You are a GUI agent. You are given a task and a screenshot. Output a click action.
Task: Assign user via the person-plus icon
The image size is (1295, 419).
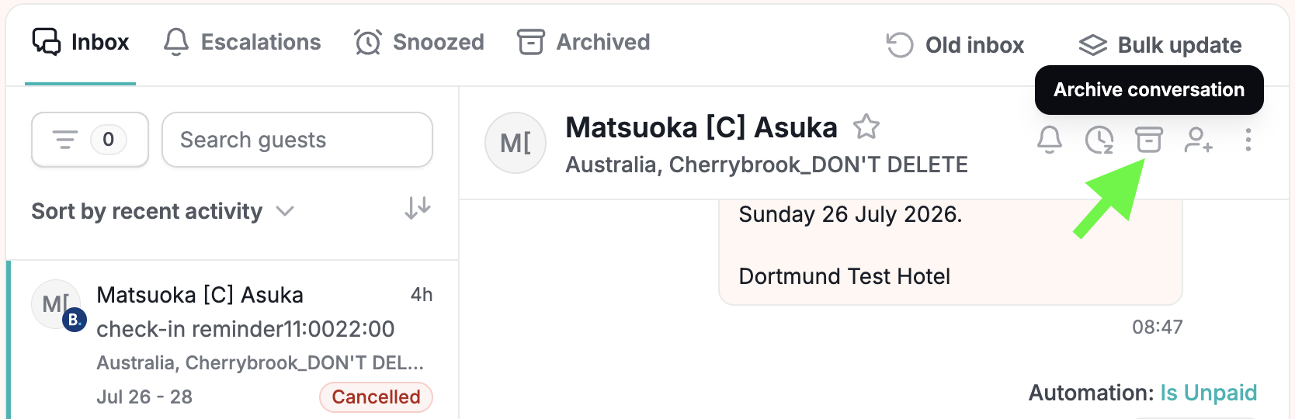pyautogui.click(x=1199, y=140)
